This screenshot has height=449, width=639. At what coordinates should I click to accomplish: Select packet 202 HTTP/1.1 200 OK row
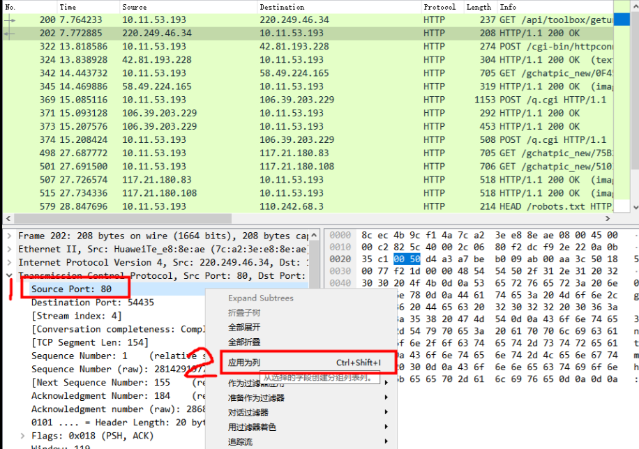[308, 33]
